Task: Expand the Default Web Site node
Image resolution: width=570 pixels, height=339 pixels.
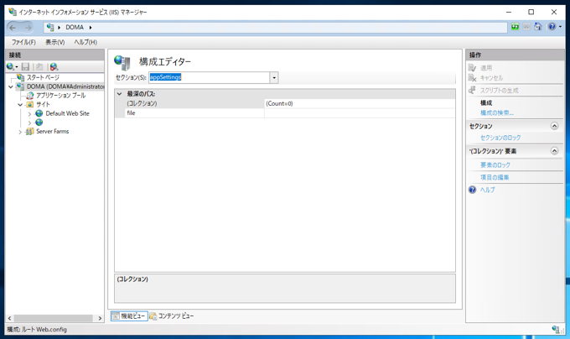Action: pos(29,114)
